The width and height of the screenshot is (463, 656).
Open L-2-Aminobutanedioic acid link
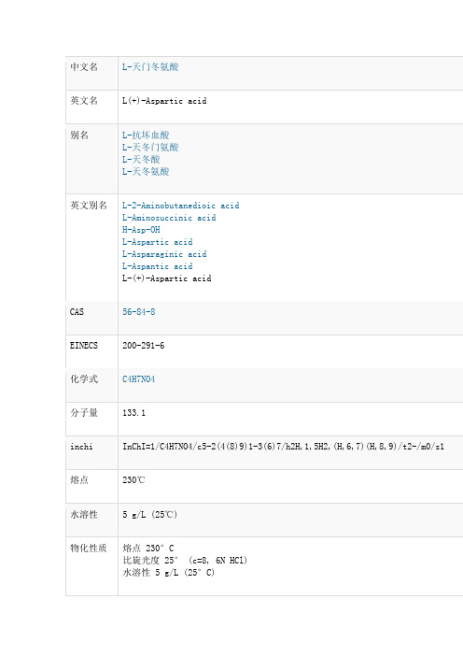tap(180, 206)
